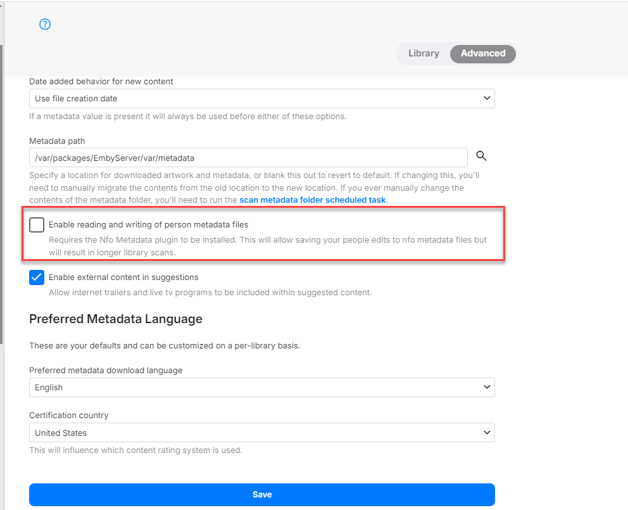
Task: Select the Advanced tab
Action: tap(482, 53)
